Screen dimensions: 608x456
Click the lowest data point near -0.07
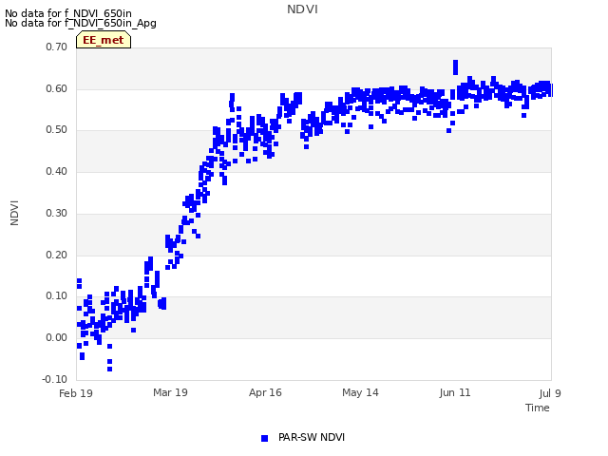(x=110, y=369)
